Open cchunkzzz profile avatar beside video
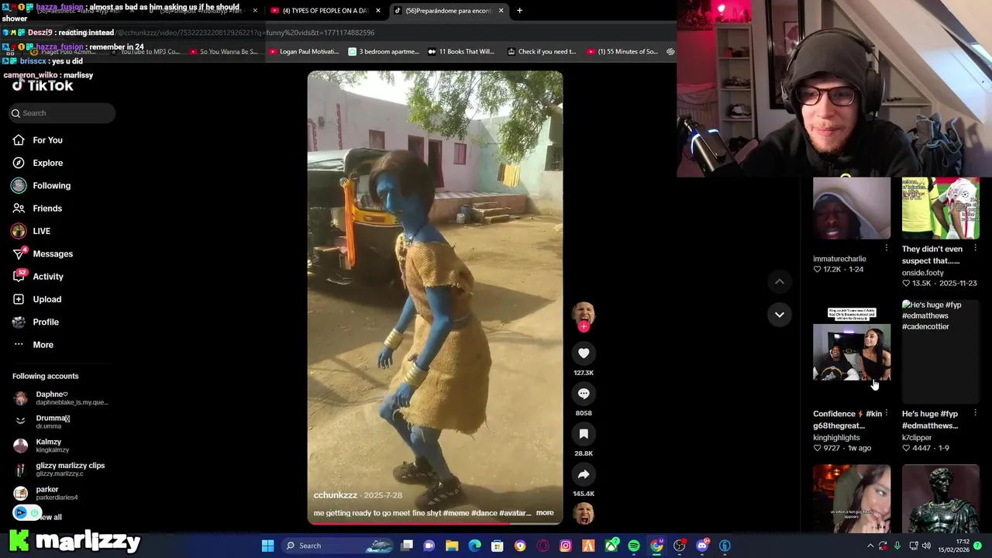The width and height of the screenshot is (992, 558). (584, 313)
